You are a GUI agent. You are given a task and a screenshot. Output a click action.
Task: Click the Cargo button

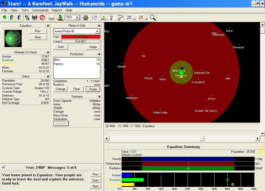(x=93, y=47)
